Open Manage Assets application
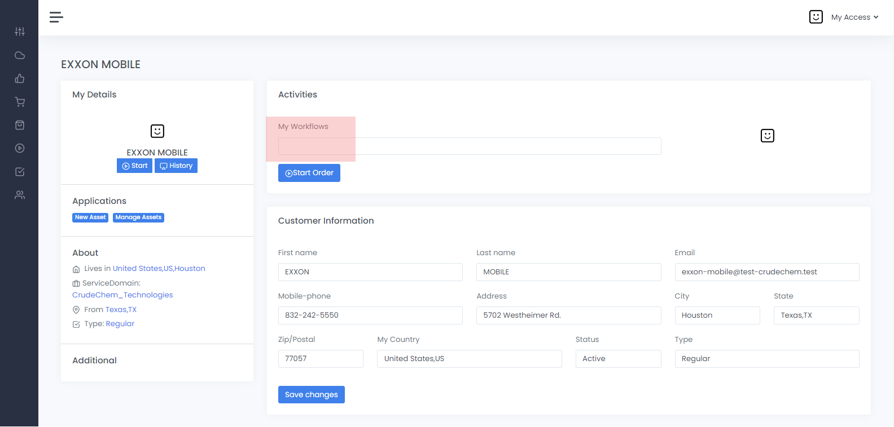Viewport: 894px width, 427px height. click(x=138, y=217)
